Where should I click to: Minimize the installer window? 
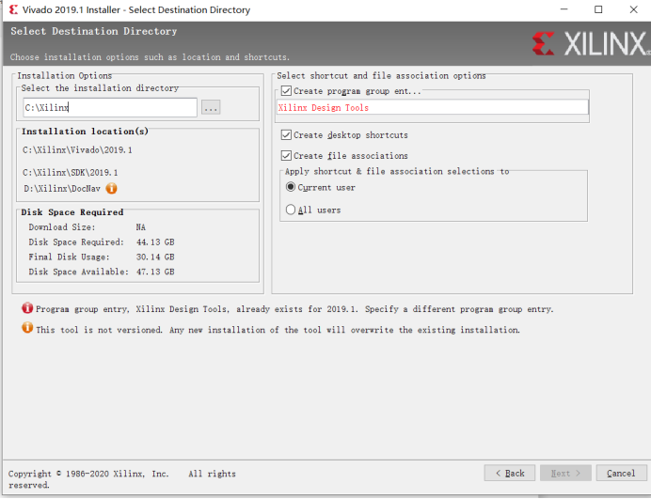pos(564,9)
